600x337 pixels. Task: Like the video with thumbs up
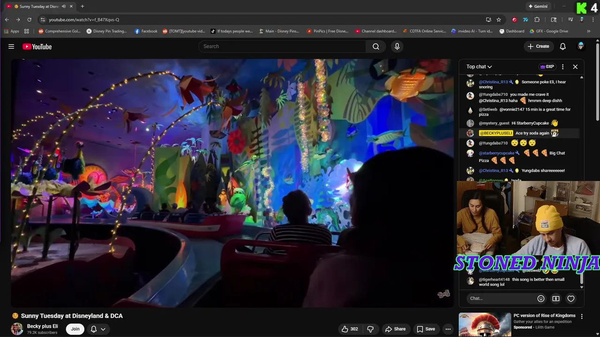(350, 329)
